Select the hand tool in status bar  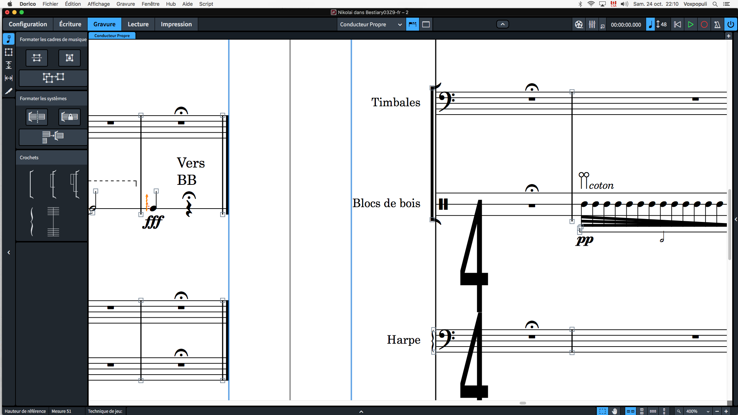click(614, 411)
